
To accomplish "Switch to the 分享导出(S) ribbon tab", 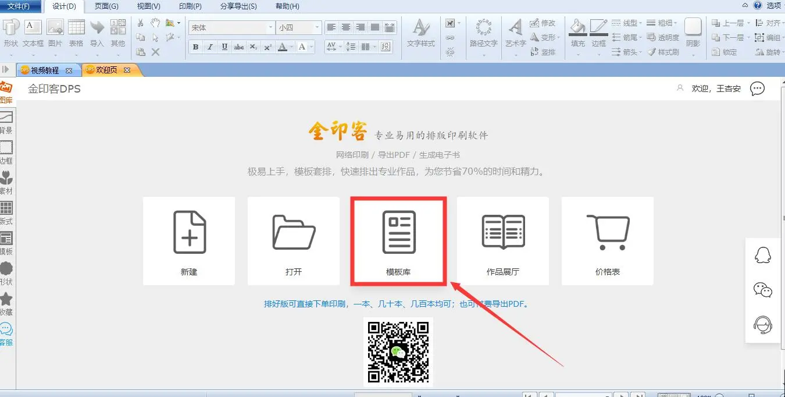I will 238,6.
